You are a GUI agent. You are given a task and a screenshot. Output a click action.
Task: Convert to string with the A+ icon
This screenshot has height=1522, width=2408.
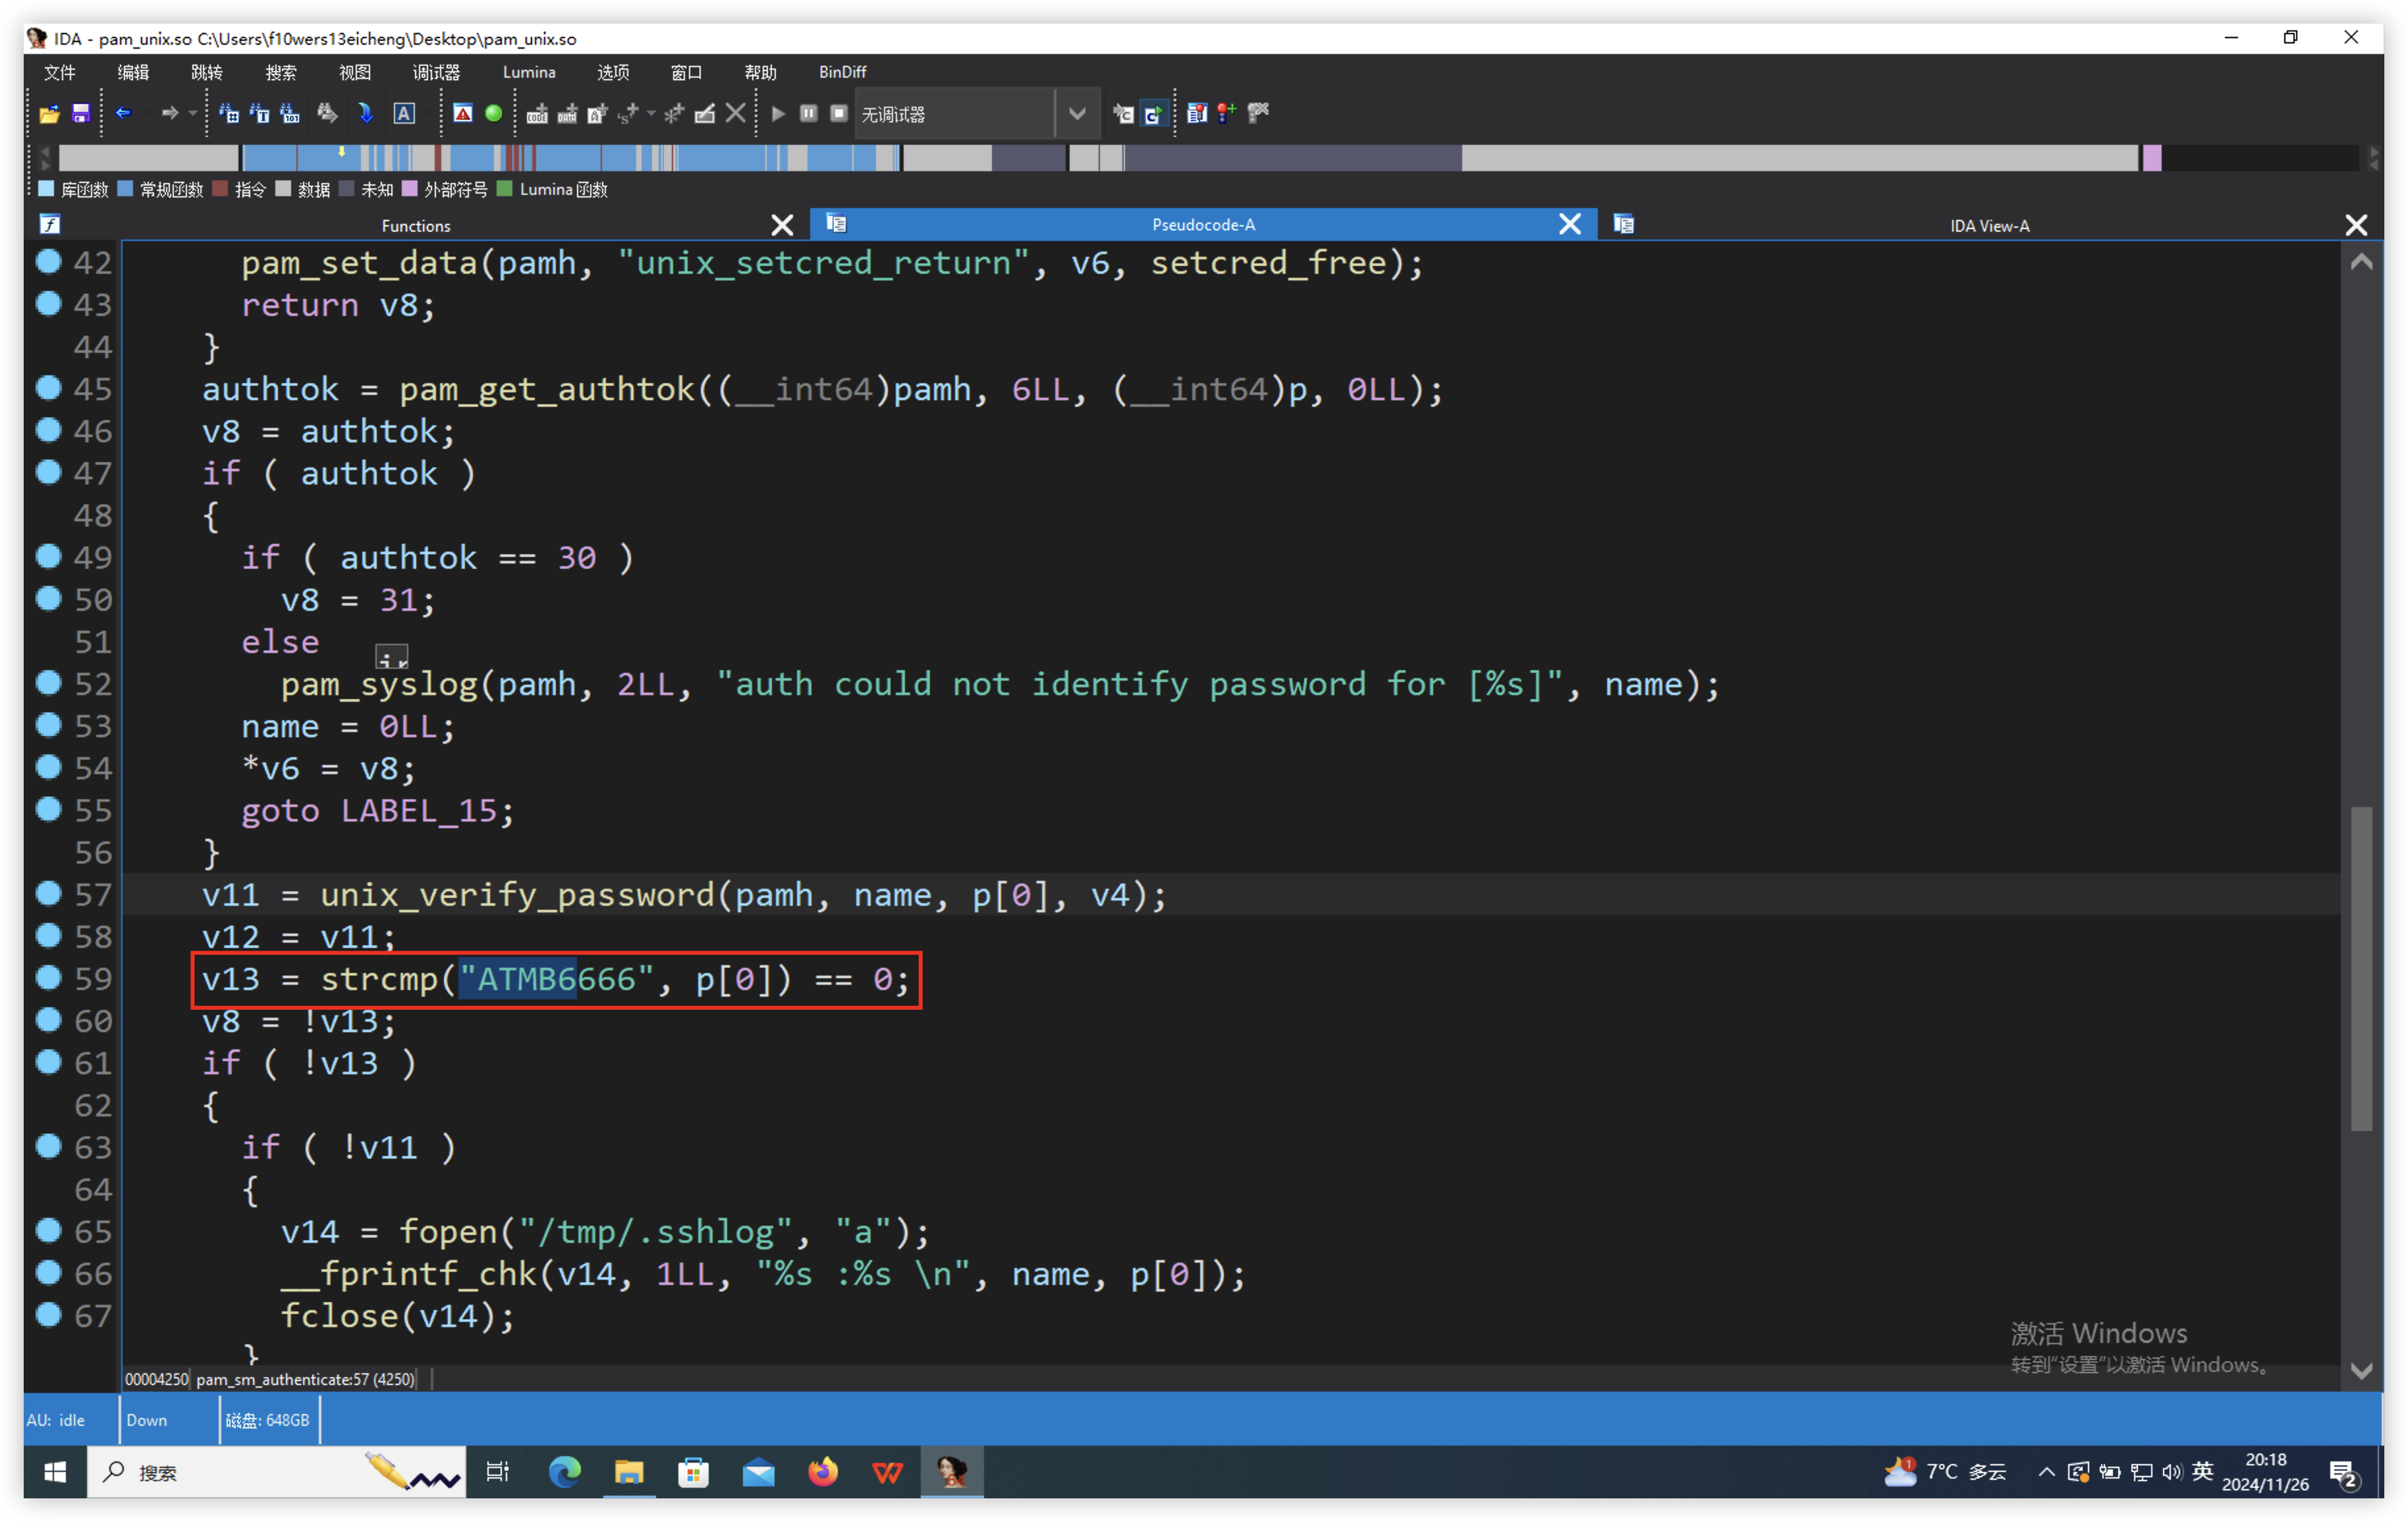pyautogui.click(x=598, y=114)
